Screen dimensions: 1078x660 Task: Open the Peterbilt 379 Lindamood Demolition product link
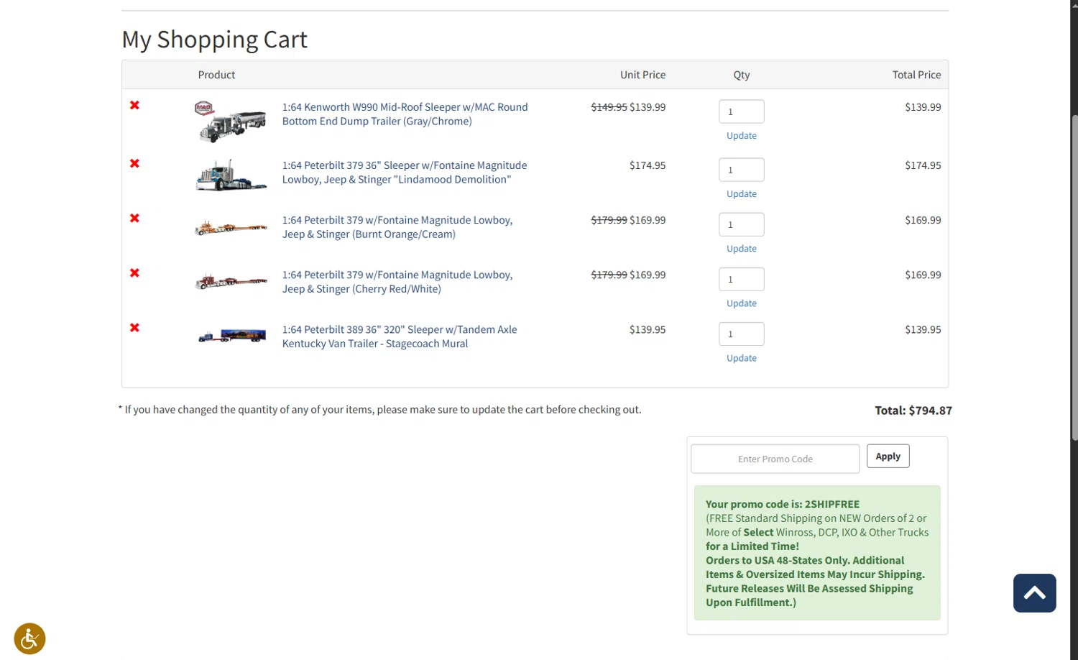(x=405, y=173)
